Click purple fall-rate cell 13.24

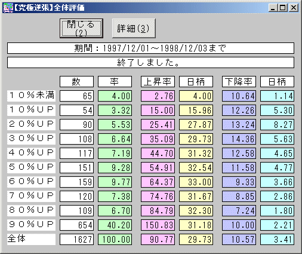[239, 124]
